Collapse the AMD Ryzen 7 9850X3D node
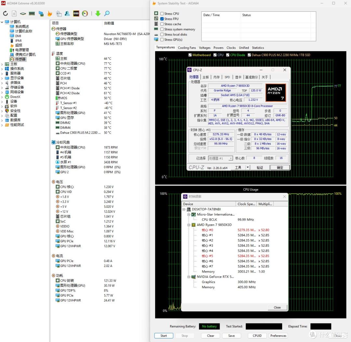 point(189,225)
